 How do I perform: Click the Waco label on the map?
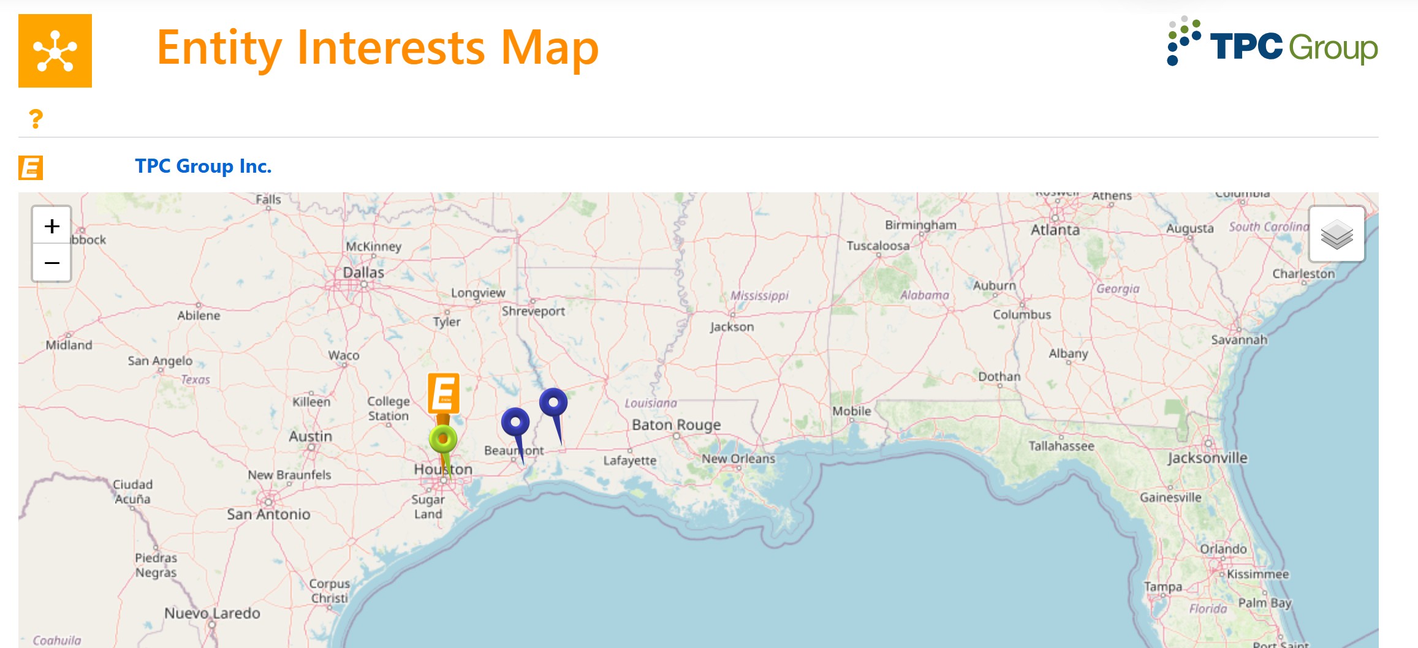point(344,355)
